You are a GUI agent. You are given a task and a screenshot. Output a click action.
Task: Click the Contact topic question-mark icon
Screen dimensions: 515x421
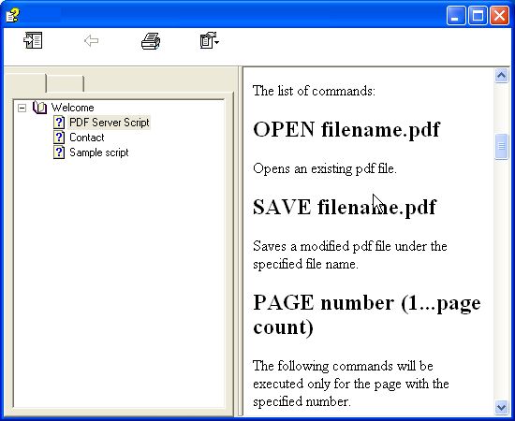point(59,138)
